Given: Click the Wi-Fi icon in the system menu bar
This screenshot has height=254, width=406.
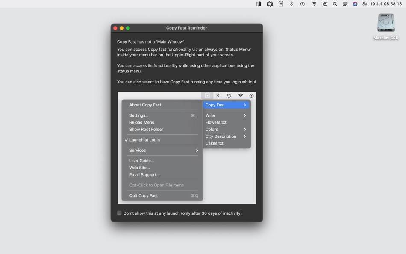Looking at the screenshot, I should coord(314,4).
